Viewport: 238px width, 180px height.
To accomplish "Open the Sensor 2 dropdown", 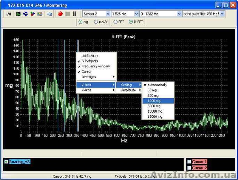I will tap(108, 14).
